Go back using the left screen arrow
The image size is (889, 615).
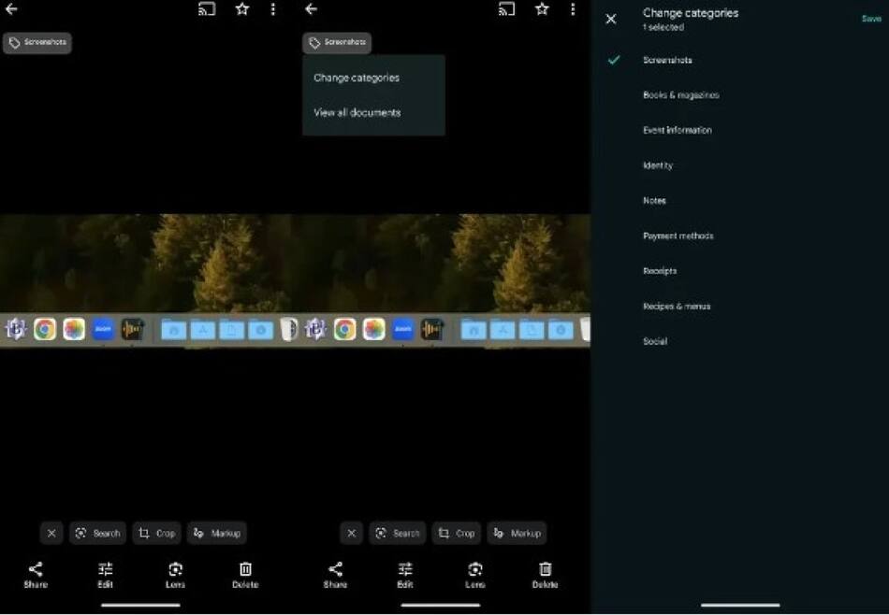click(11, 9)
